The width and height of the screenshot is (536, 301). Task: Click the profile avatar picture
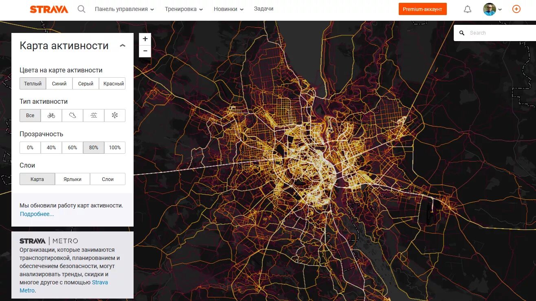(490, 9)
